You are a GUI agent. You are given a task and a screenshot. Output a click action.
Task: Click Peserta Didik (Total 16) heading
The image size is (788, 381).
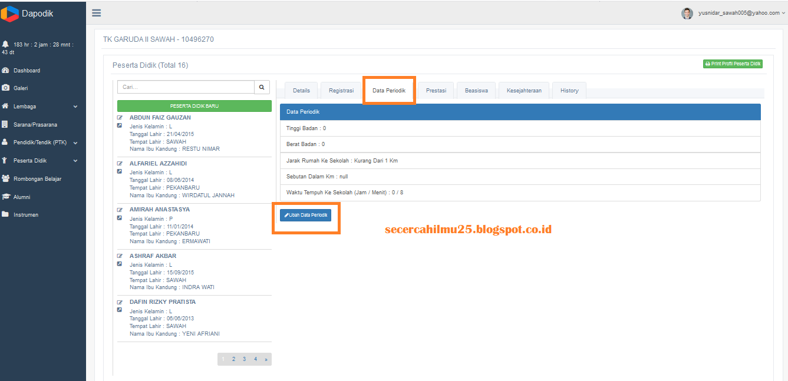[150, 65]
